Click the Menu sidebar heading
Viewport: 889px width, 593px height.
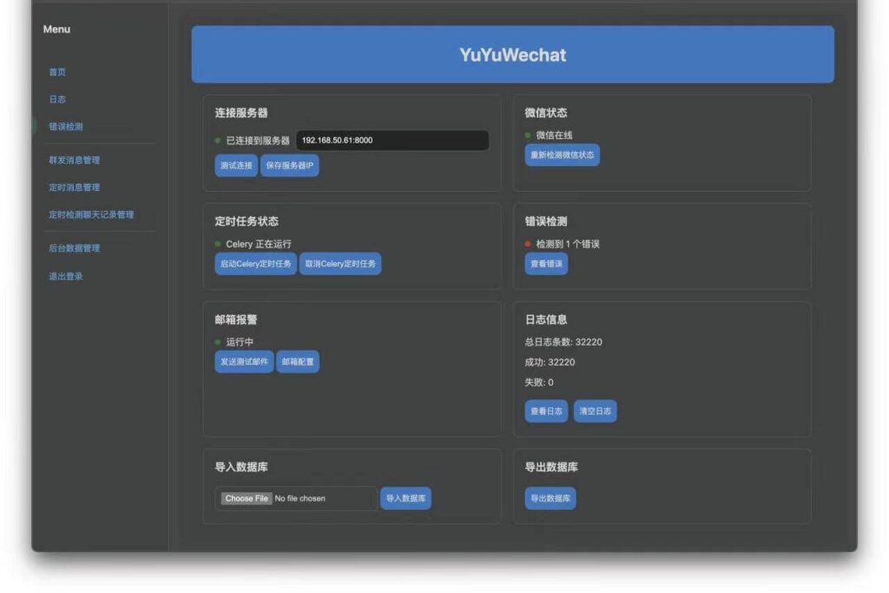(x=56, y=29)
